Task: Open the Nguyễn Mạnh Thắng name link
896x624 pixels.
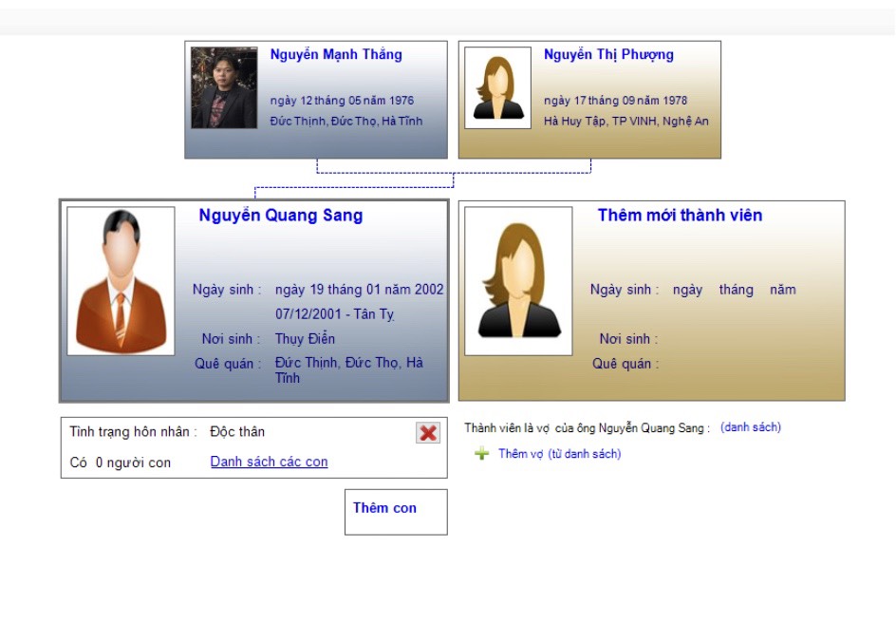Action: [x=336, y=54]
